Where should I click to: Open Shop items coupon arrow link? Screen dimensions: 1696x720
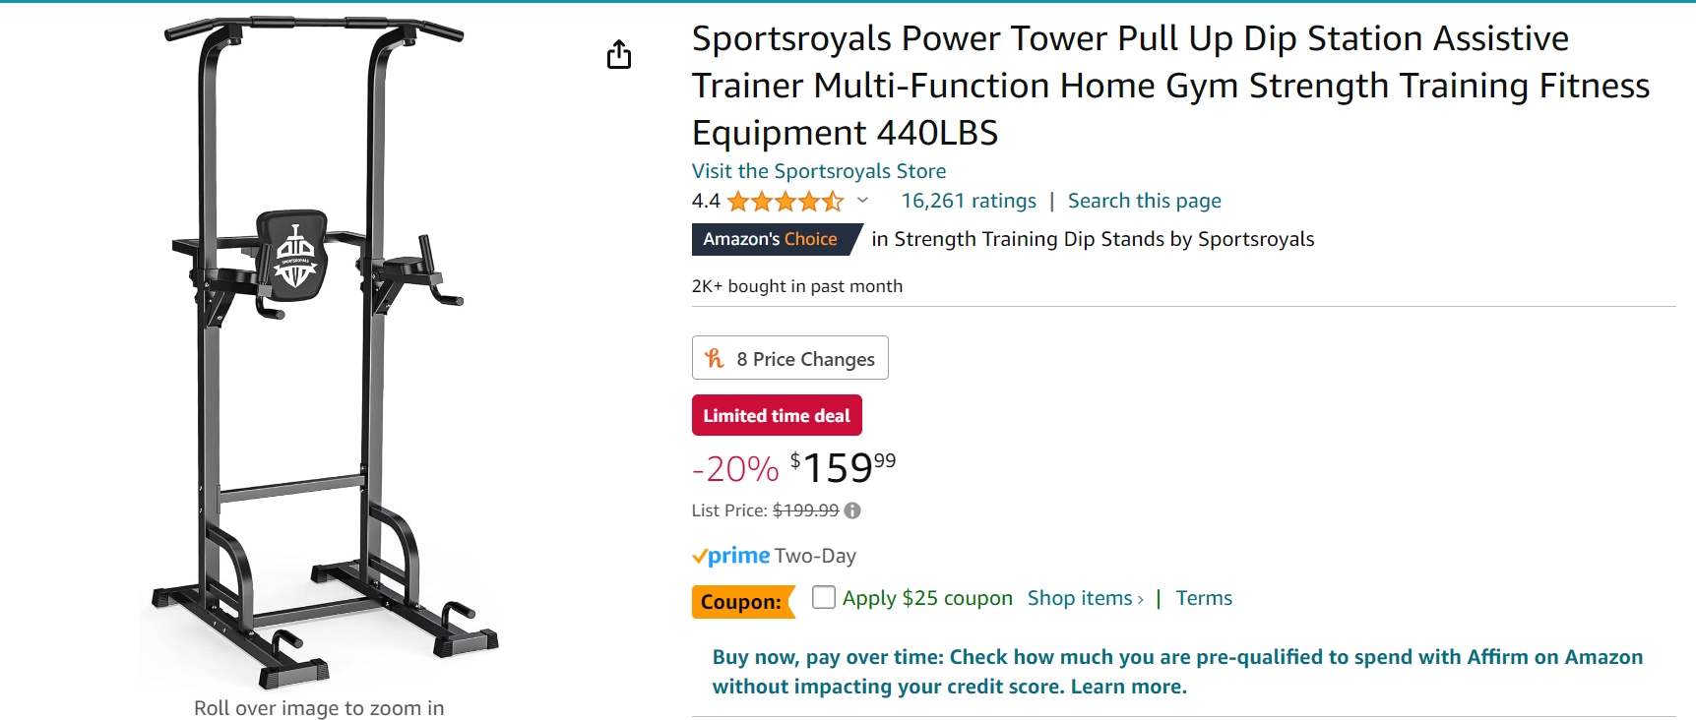pos(1085,598)
